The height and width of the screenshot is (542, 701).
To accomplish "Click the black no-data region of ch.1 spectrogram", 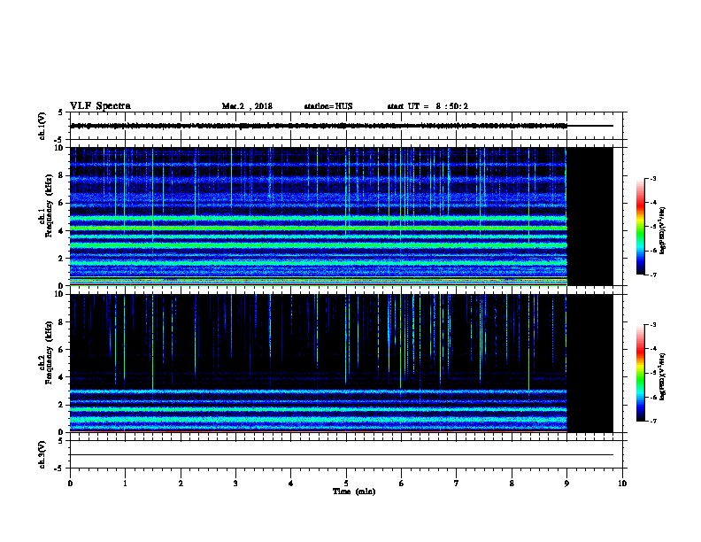I will click(x=590, y=216).
